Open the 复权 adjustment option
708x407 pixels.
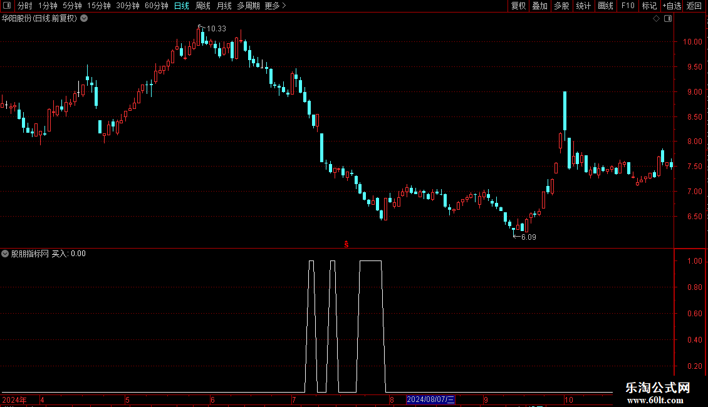[x=518, y=6]
